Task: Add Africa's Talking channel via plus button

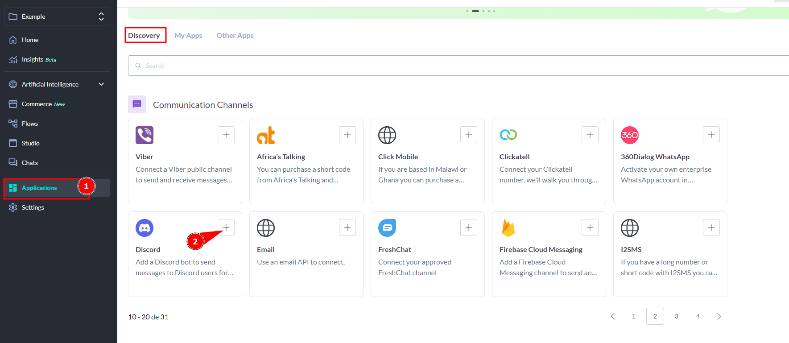Action: (347, 135)
